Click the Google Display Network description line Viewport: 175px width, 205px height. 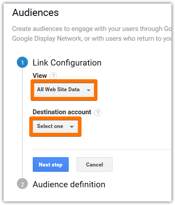92,39
